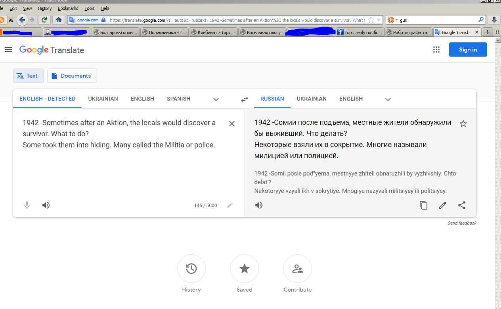Click the Send feedback link
The image size is (501, 309).
point(462,223)
